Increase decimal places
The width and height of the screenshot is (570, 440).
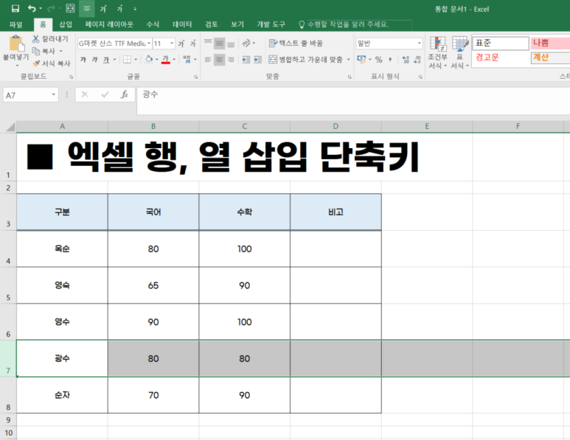pos(406,60)
